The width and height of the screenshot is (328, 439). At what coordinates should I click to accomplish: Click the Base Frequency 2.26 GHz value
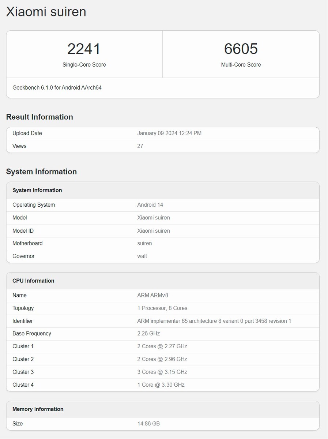click(148, 334)
